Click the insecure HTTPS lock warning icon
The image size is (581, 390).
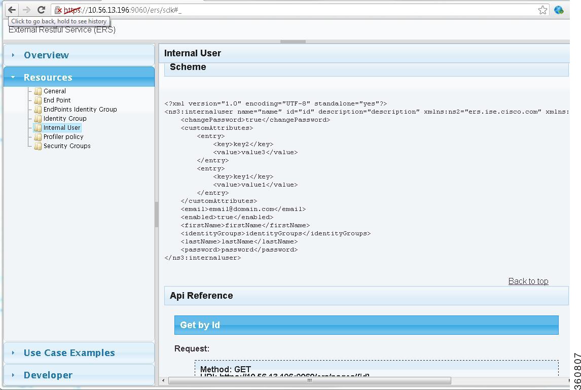click(x=58, y=10)
